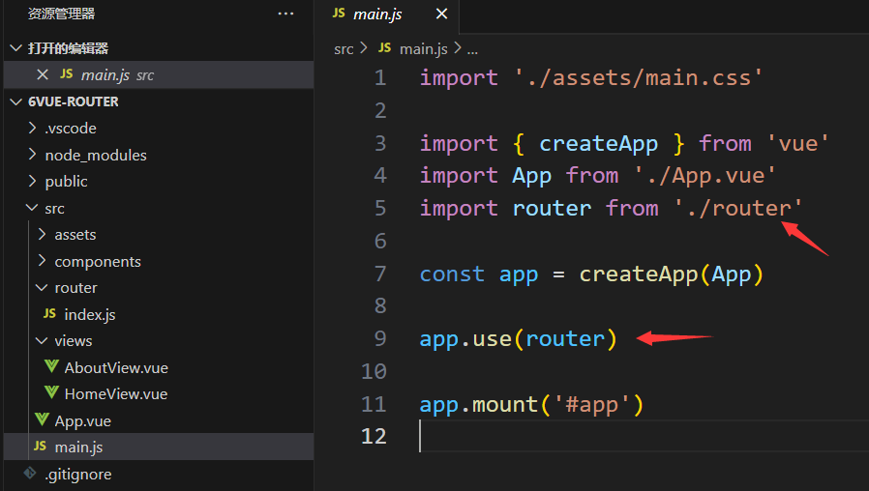Open the .gitignore file

click(x=78, y=475)
